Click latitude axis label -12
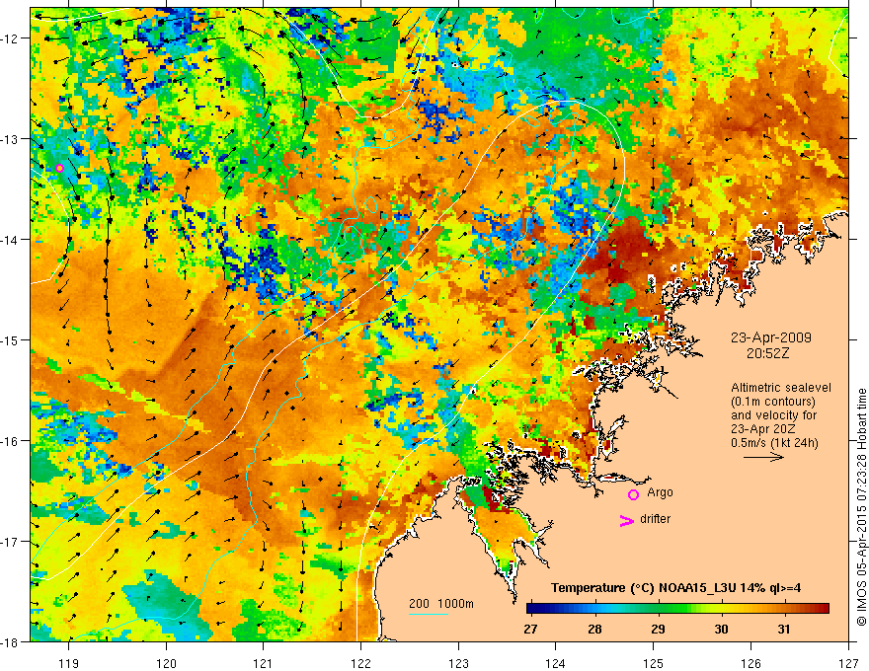Image resolution: width=869 pixels, height=671 pixels. pyautogui.click(x=10, y=38)
